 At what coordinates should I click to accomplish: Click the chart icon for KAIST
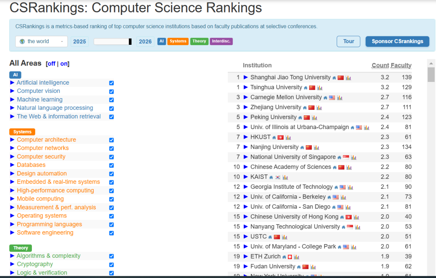point(285,177)
